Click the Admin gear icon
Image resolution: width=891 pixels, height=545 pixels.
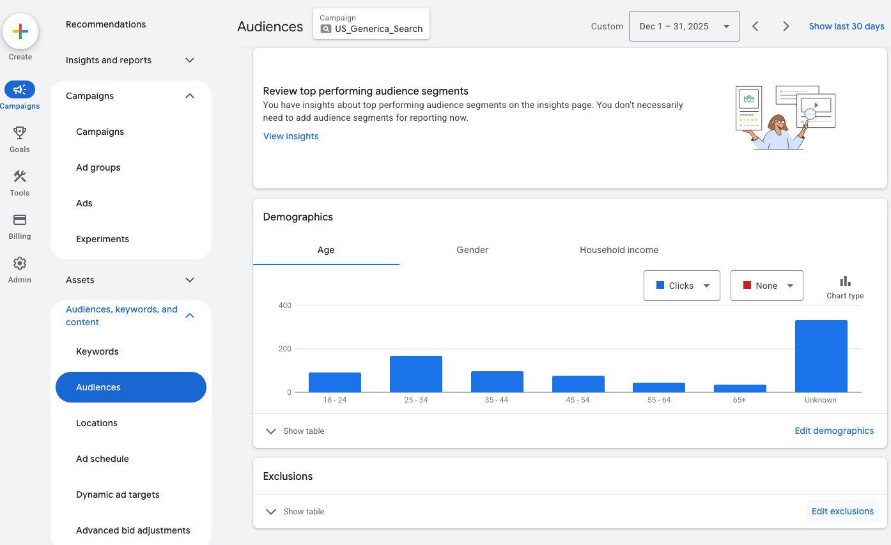[19, 263]
